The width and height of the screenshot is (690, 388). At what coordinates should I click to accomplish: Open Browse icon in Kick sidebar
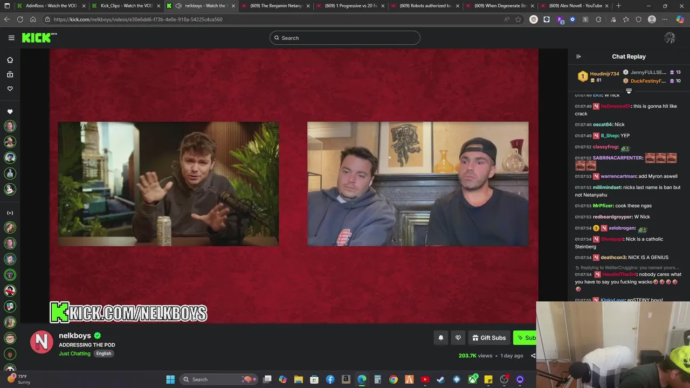click(x=10, y=74)
